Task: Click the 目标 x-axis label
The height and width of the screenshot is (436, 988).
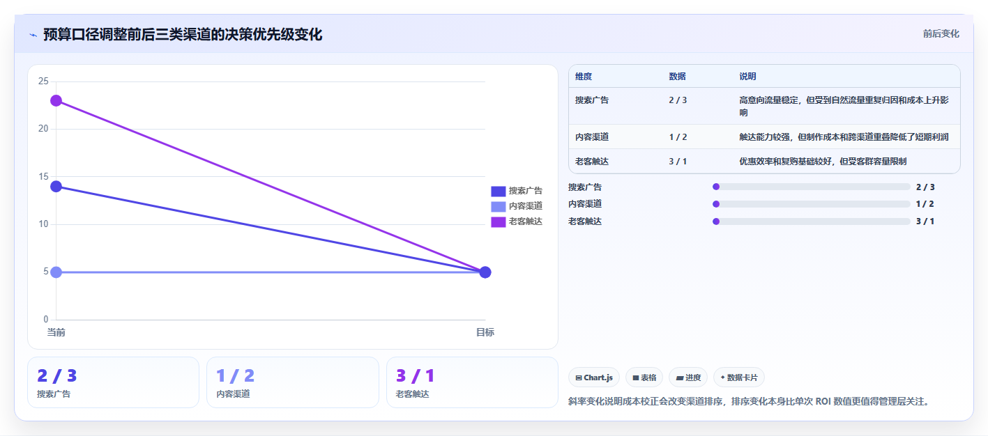Action: click(x=485, y=332)
